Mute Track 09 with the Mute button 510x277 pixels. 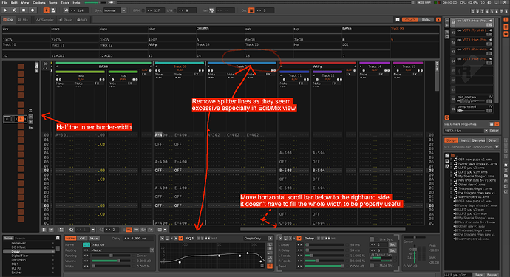(x=94, y=239)
